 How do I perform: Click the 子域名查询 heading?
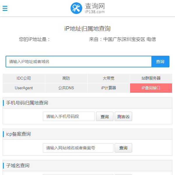[18, 165]
